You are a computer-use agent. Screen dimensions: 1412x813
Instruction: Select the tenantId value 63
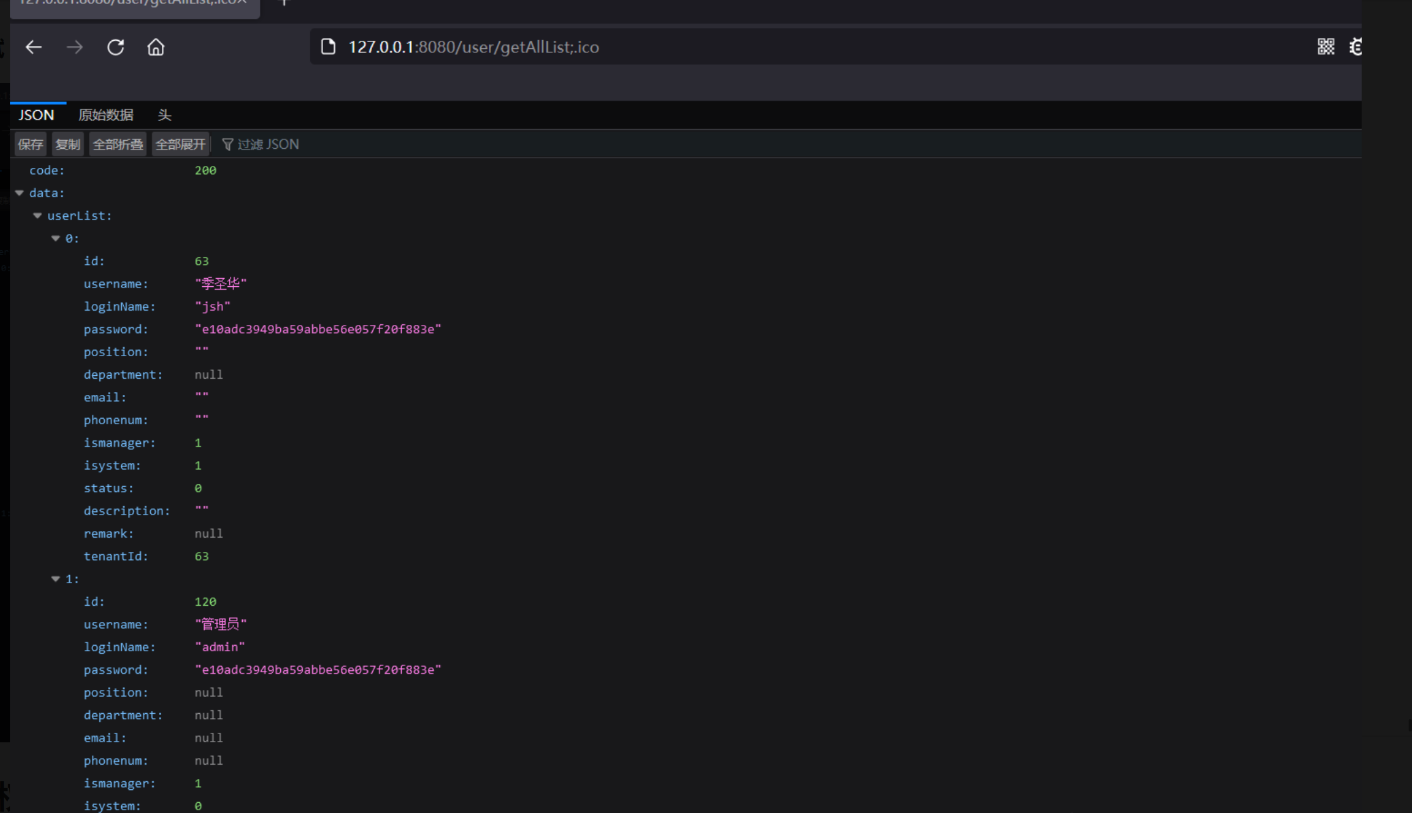[x=202, y=556]
